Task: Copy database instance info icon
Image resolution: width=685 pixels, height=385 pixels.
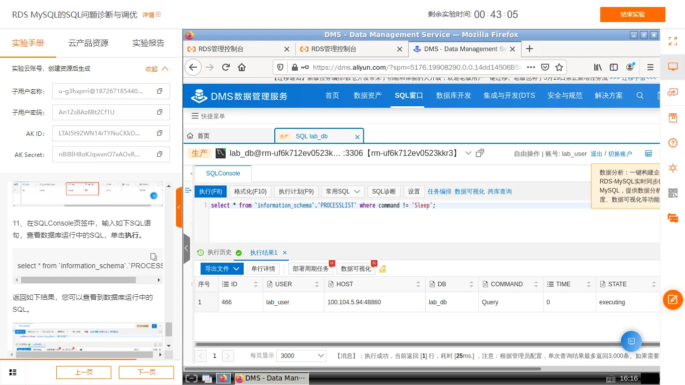Action: point(480,153)
